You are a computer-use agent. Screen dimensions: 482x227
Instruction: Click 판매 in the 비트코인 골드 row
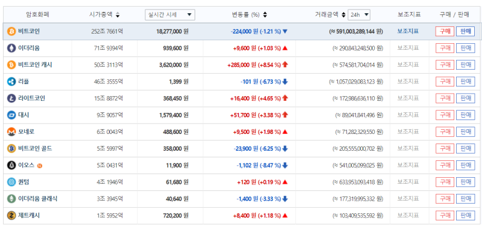click(x=465, y=148)
